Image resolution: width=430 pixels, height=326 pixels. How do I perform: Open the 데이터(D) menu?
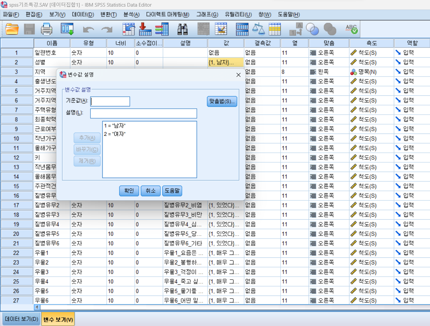[x=83, y=15]
